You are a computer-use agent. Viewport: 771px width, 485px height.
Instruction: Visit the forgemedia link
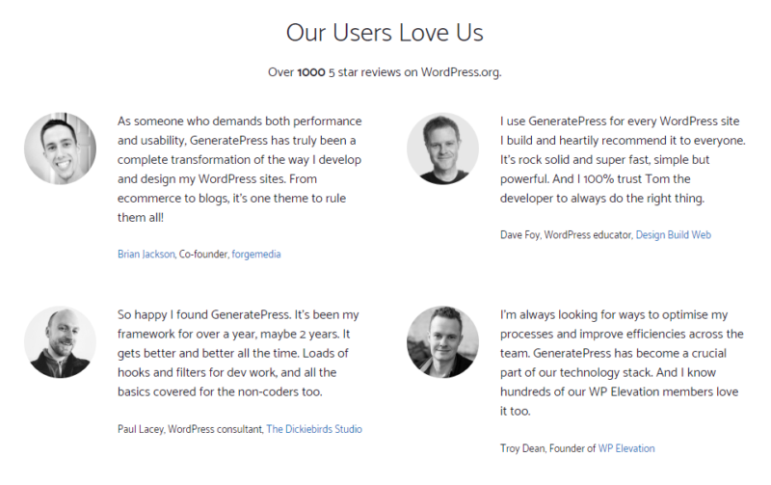point(256,255)
